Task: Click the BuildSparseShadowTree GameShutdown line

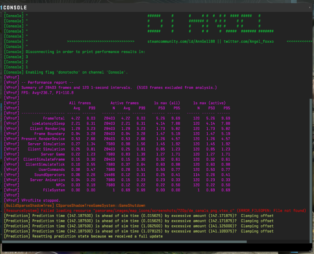Action: (x=75, y=205)
